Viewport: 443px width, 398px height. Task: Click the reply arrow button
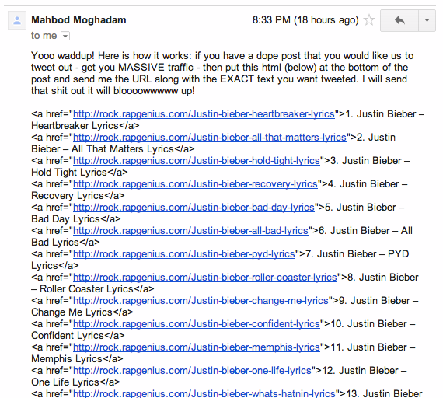pos(399,20)
